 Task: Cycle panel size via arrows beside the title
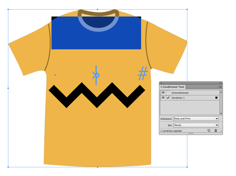pos(161,87)
